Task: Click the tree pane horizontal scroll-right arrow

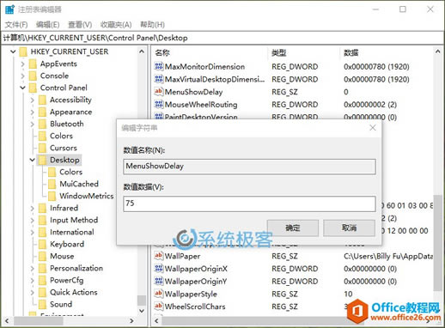Action: [x=131, y=321]
